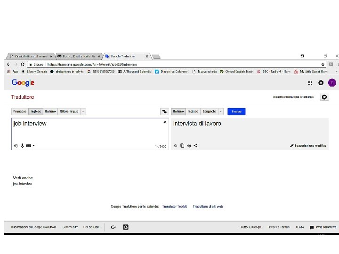The image size is (339, 254).
Task: Click the Traduttore heading
Action: [23, 97]
